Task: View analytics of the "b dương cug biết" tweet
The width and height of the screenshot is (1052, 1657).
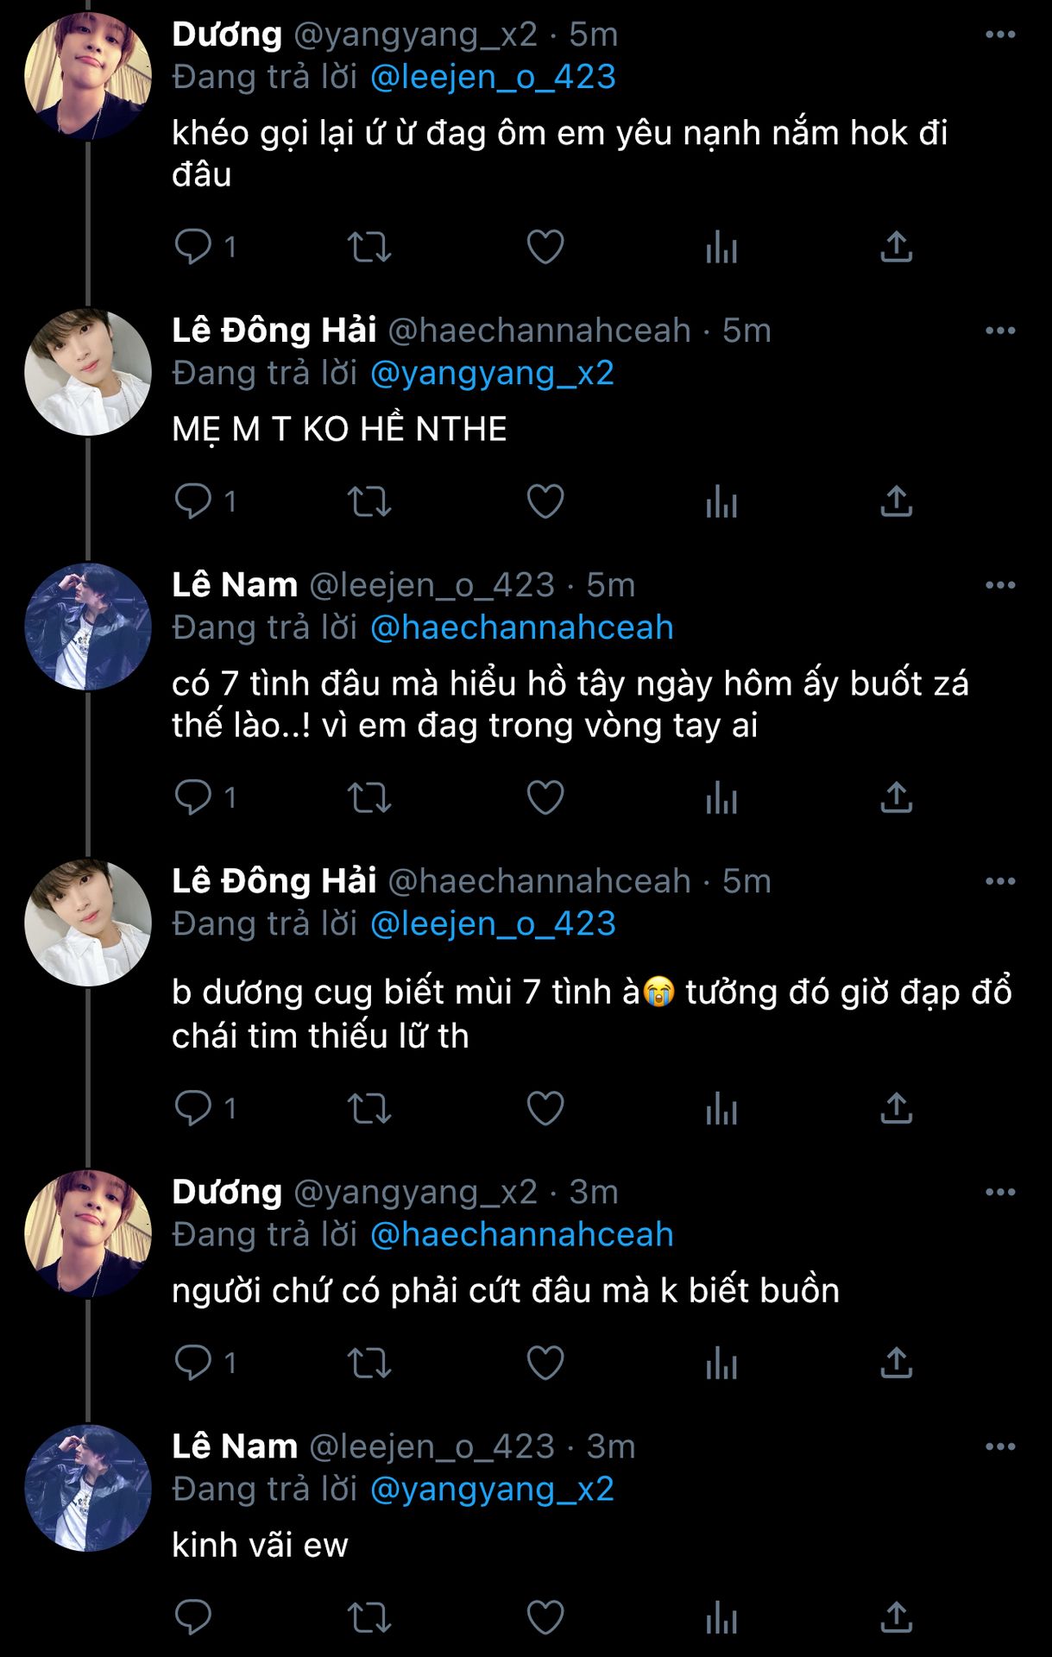Action: 721,1108
